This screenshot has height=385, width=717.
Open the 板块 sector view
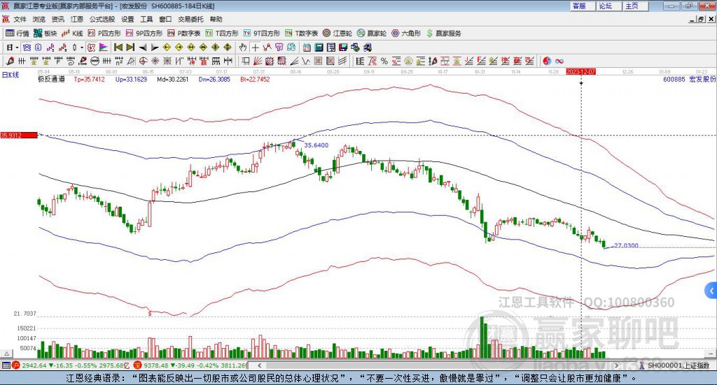[x=46, y=34]
